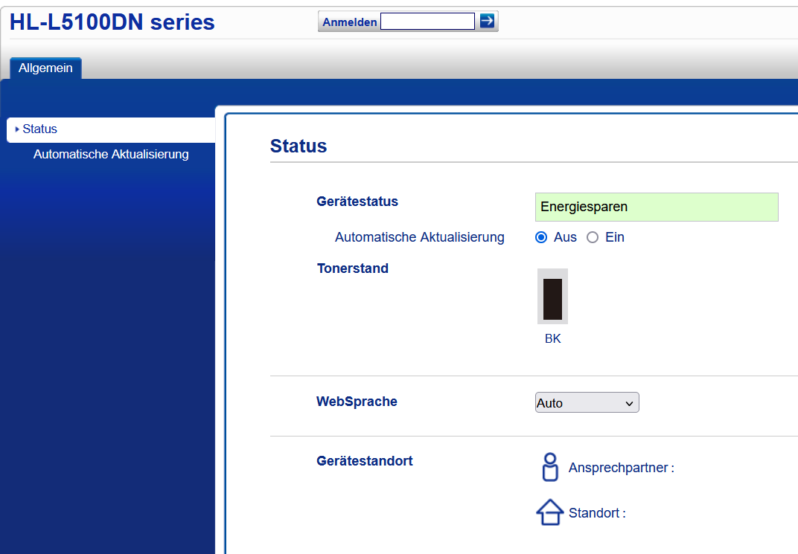Click the 'Automatische Aktualisierung' label beside radio buttons
The height and width of the screenshot is (554, 798).
click(419, 237)
